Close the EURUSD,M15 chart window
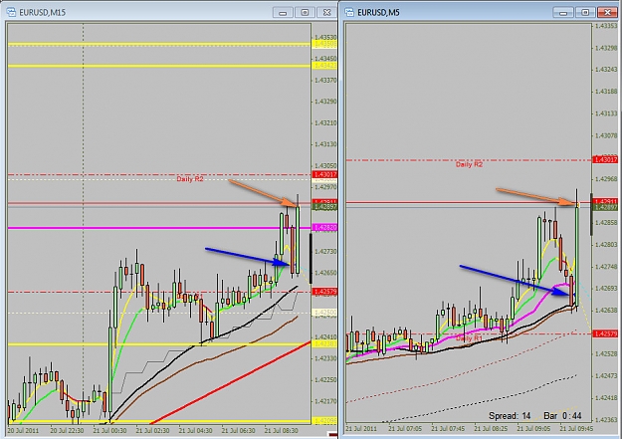Viewport: 622px width, 439px height. pos(326,13)
